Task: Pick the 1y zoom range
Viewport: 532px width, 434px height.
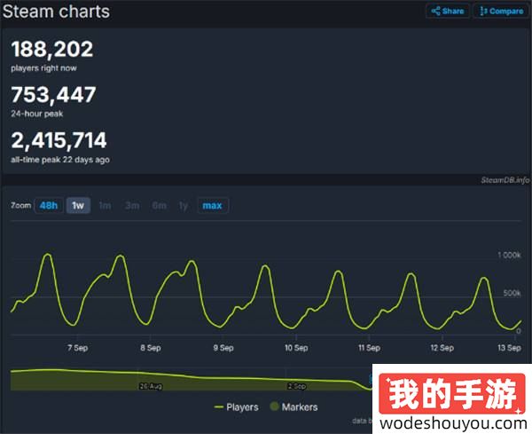Action: (x=184, y=206)
